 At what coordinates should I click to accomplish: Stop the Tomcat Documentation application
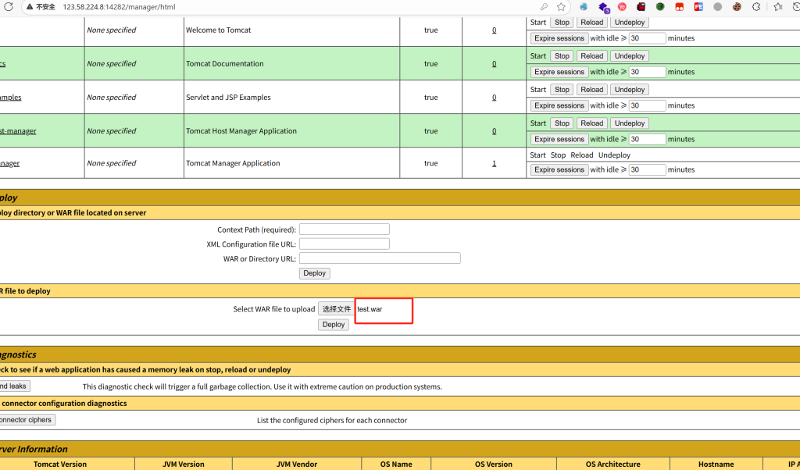(x=562, y=56)
